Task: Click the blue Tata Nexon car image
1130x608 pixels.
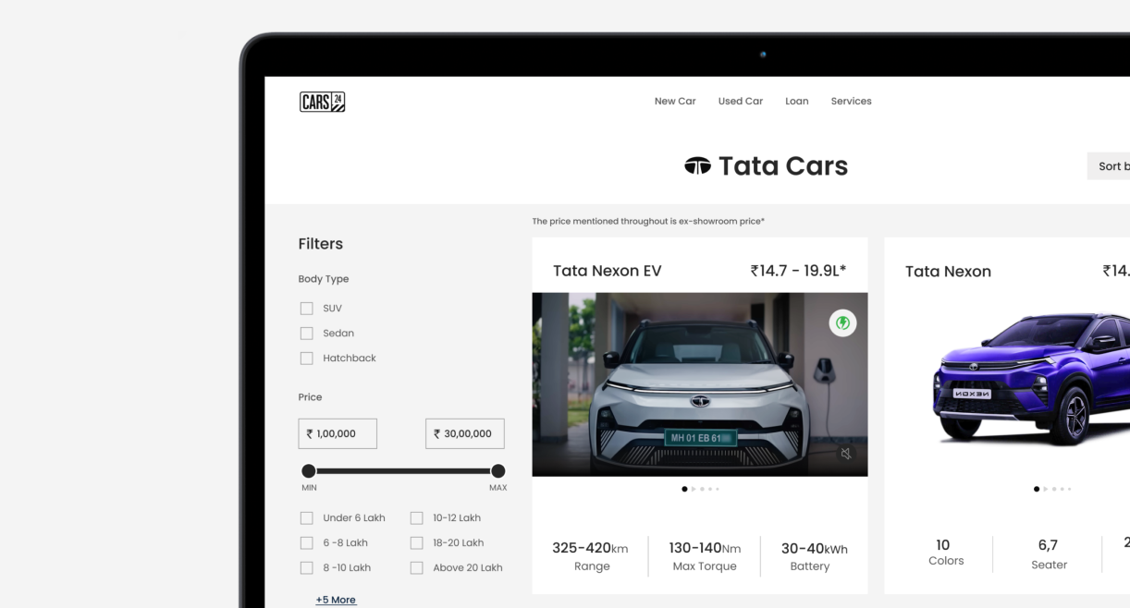Action: pos(1030,379)
